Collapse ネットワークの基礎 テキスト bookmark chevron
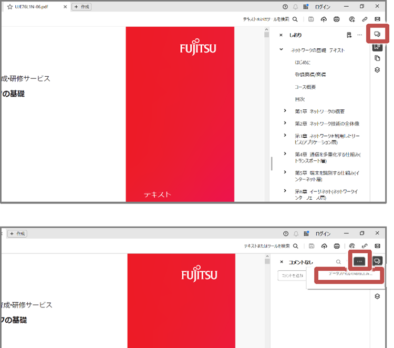The width and height of the screenshot is (394, 348). [281, 49]
